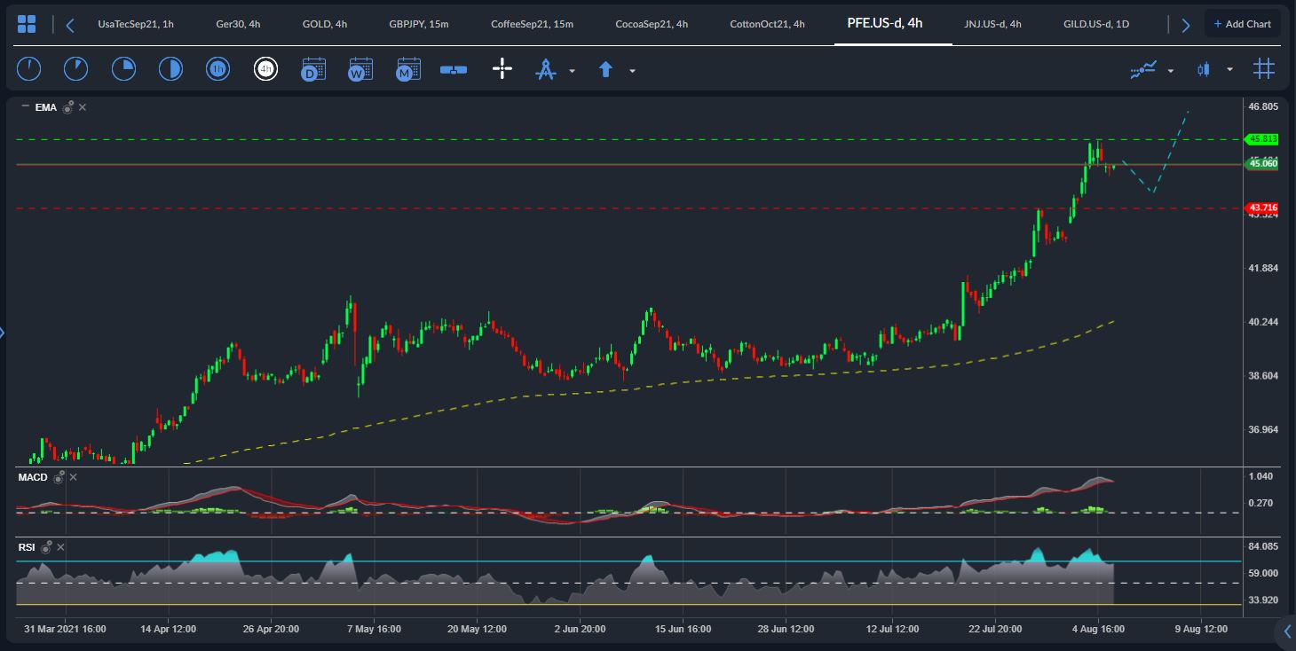Viewport: 1296px width, 651px height.
Task: Collapse the EMA indicator using minus icon
Action: (x=25, y=106)
